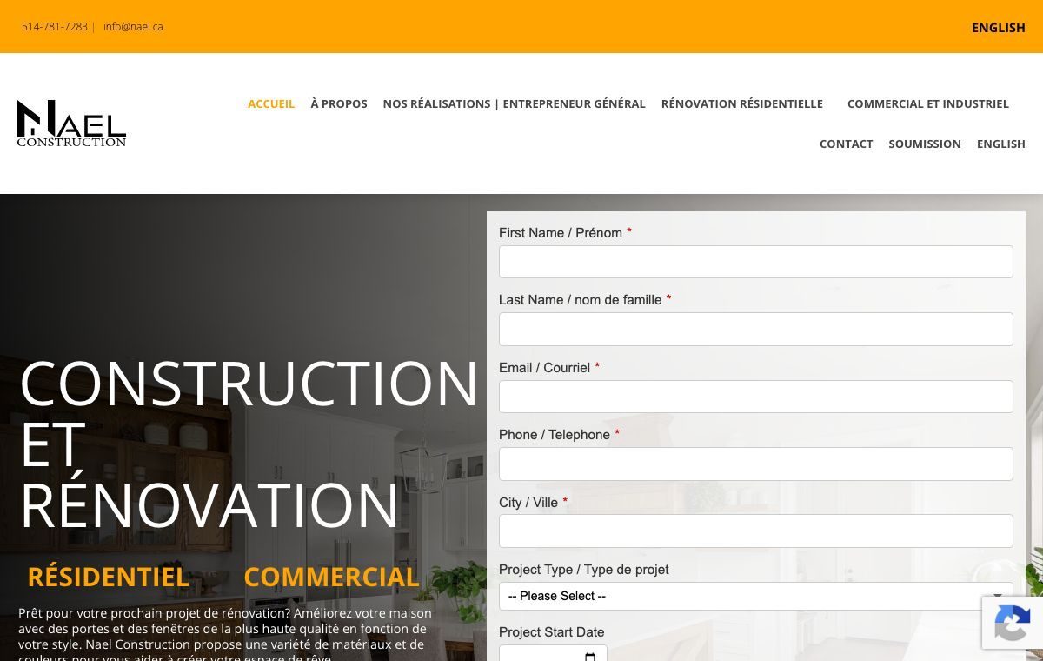Open the Soumission menu item
Image resolution: width=1043 pixels, height=661 pixels.
coord(925,144)
